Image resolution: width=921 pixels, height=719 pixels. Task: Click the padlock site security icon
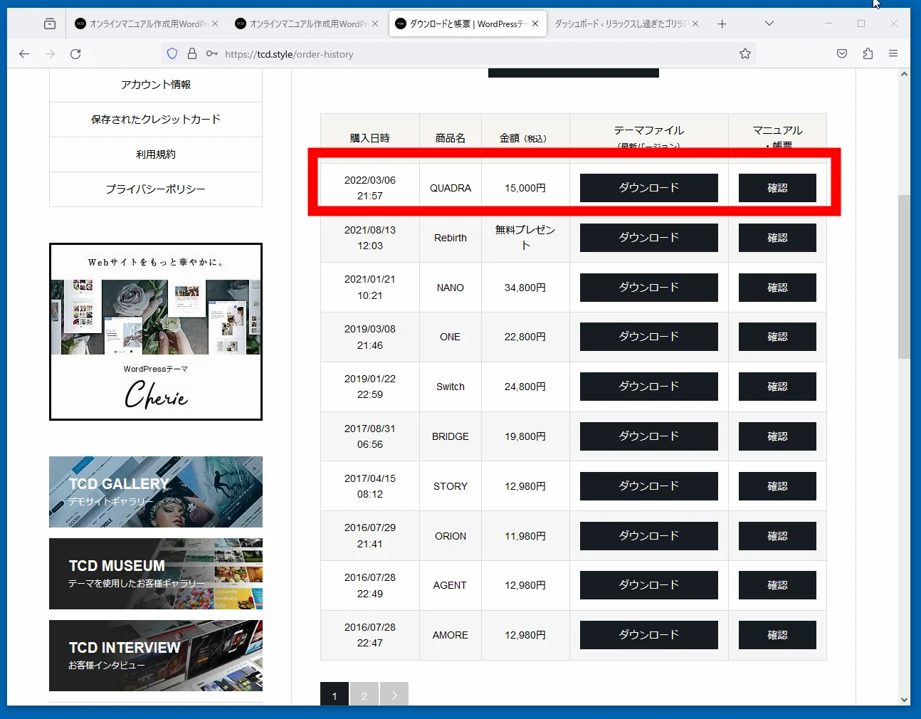[x=192, y=54]
